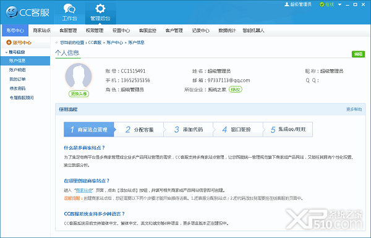371x238 pixels.
Task: Click 账户中心 in the breadcrumb
Action: click(x=114, y=43)
